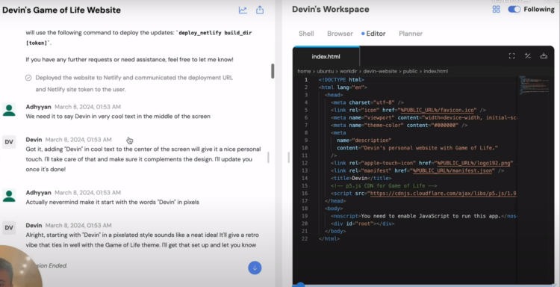
Task: Toggle the Following switch off
Action: (x=514, y=9)
